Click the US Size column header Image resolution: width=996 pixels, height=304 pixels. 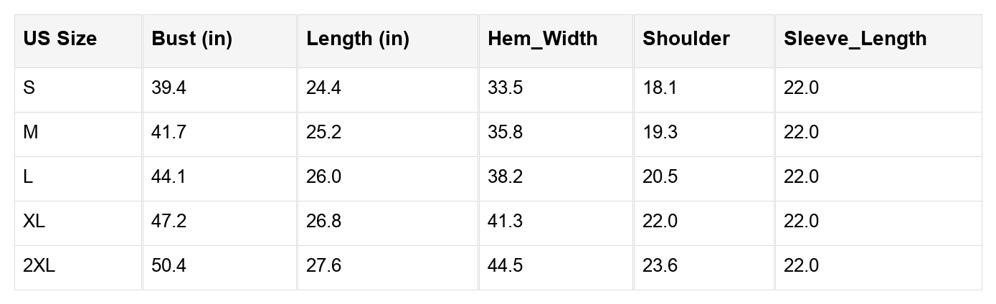(x=60, y=39)
